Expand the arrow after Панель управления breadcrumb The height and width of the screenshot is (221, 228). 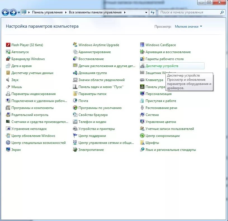66,13
